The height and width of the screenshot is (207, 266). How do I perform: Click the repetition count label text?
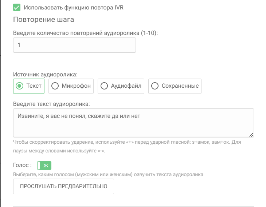(x=87, y=33)
